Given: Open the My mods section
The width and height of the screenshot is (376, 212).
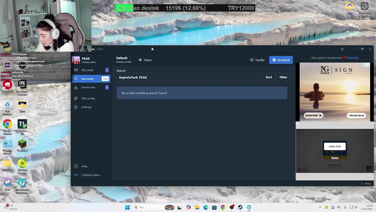Looking at the screenshot, I should (91, 70).
